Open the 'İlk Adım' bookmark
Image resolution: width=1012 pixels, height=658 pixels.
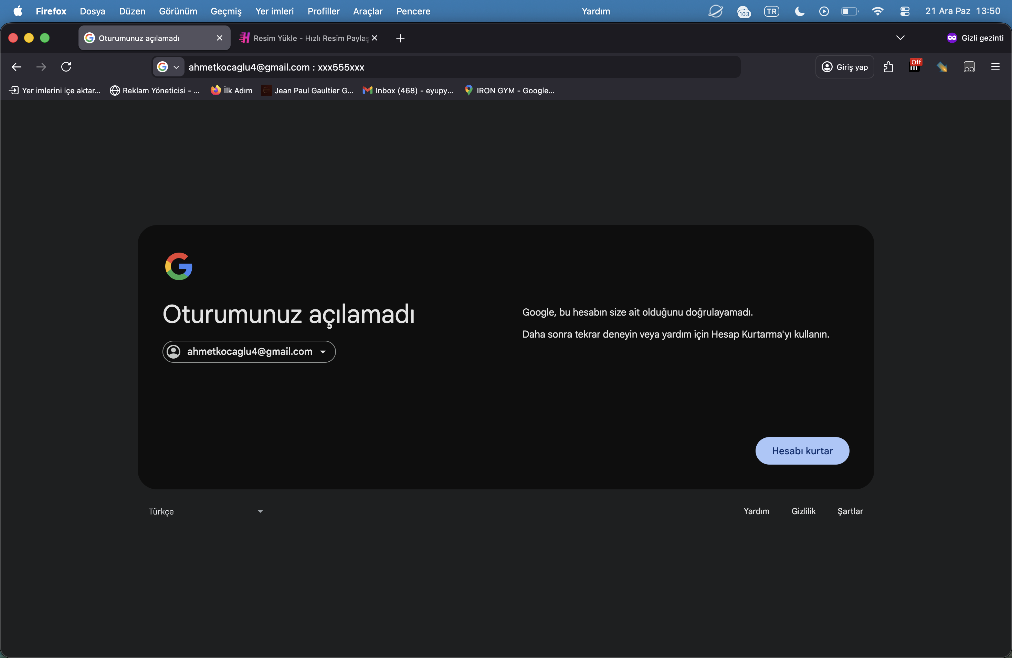[231, 90]
